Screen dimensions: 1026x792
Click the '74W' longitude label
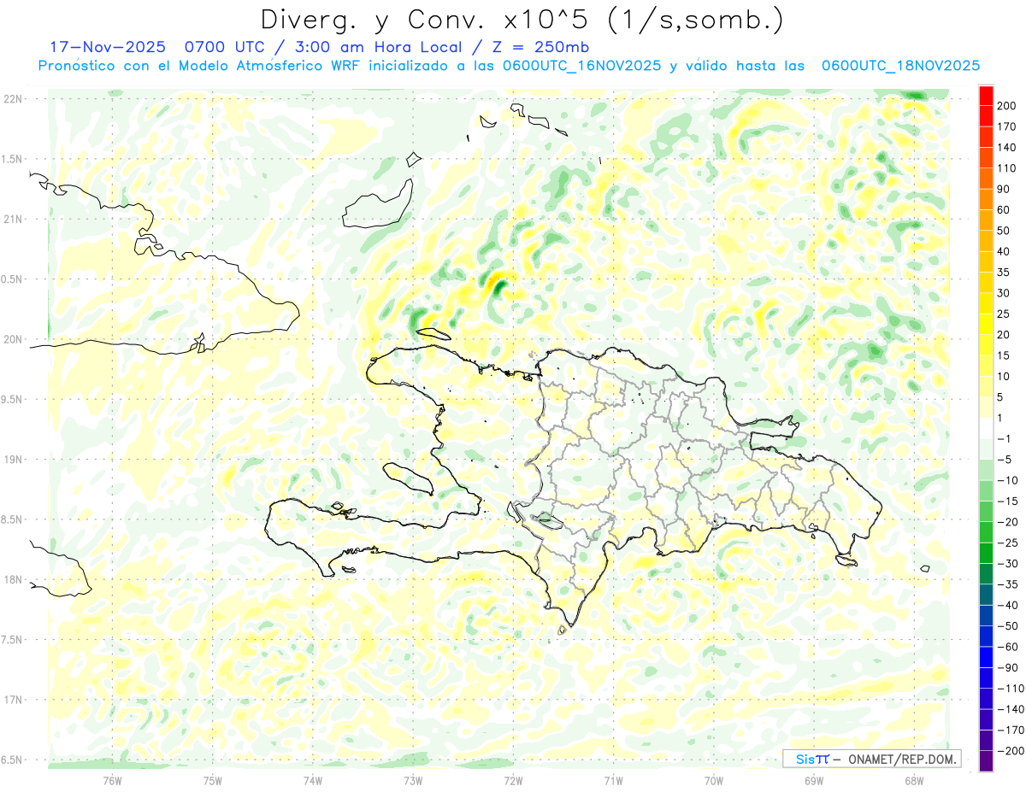point(313,781)
